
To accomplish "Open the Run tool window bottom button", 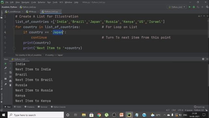I will pos(8,107).
